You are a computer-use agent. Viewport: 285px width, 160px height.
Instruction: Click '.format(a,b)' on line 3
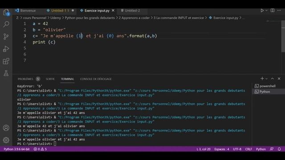pos(142,36)
